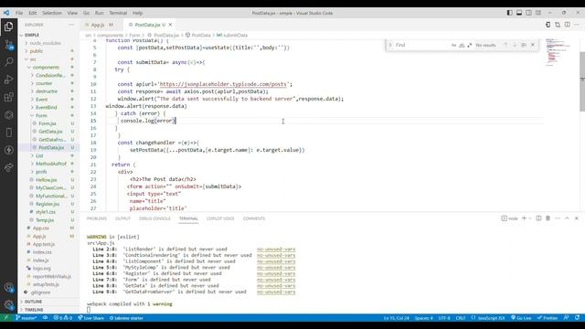Expand the OUTLINE section

point(48,302)
